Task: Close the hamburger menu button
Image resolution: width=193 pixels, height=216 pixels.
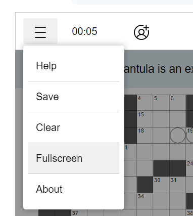Action: [40, 31]
